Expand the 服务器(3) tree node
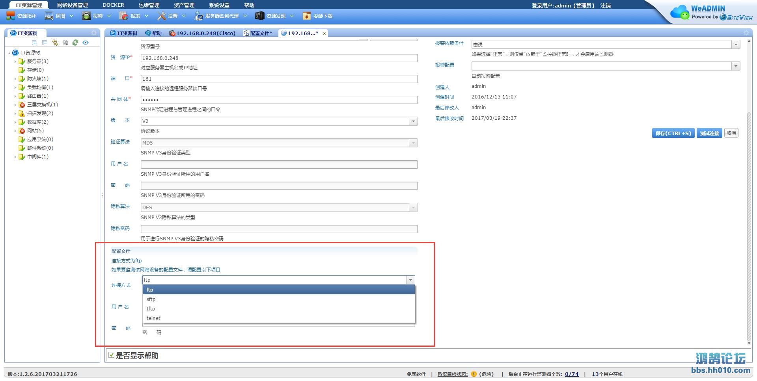The width and height of the screenshot is (757, 381). coord(15,61)
